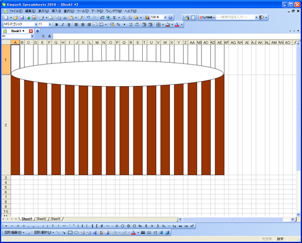Screen dimensions: 302x243
Task: Toggle italic formatting
Action: pyautogui.click(x=62, y=24)
